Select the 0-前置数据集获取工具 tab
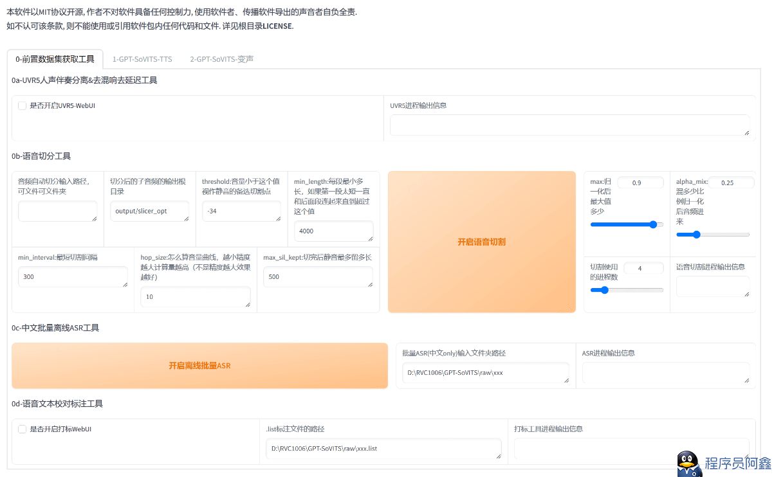This screenshot has width=774, height=477. [x=55, y=59]
